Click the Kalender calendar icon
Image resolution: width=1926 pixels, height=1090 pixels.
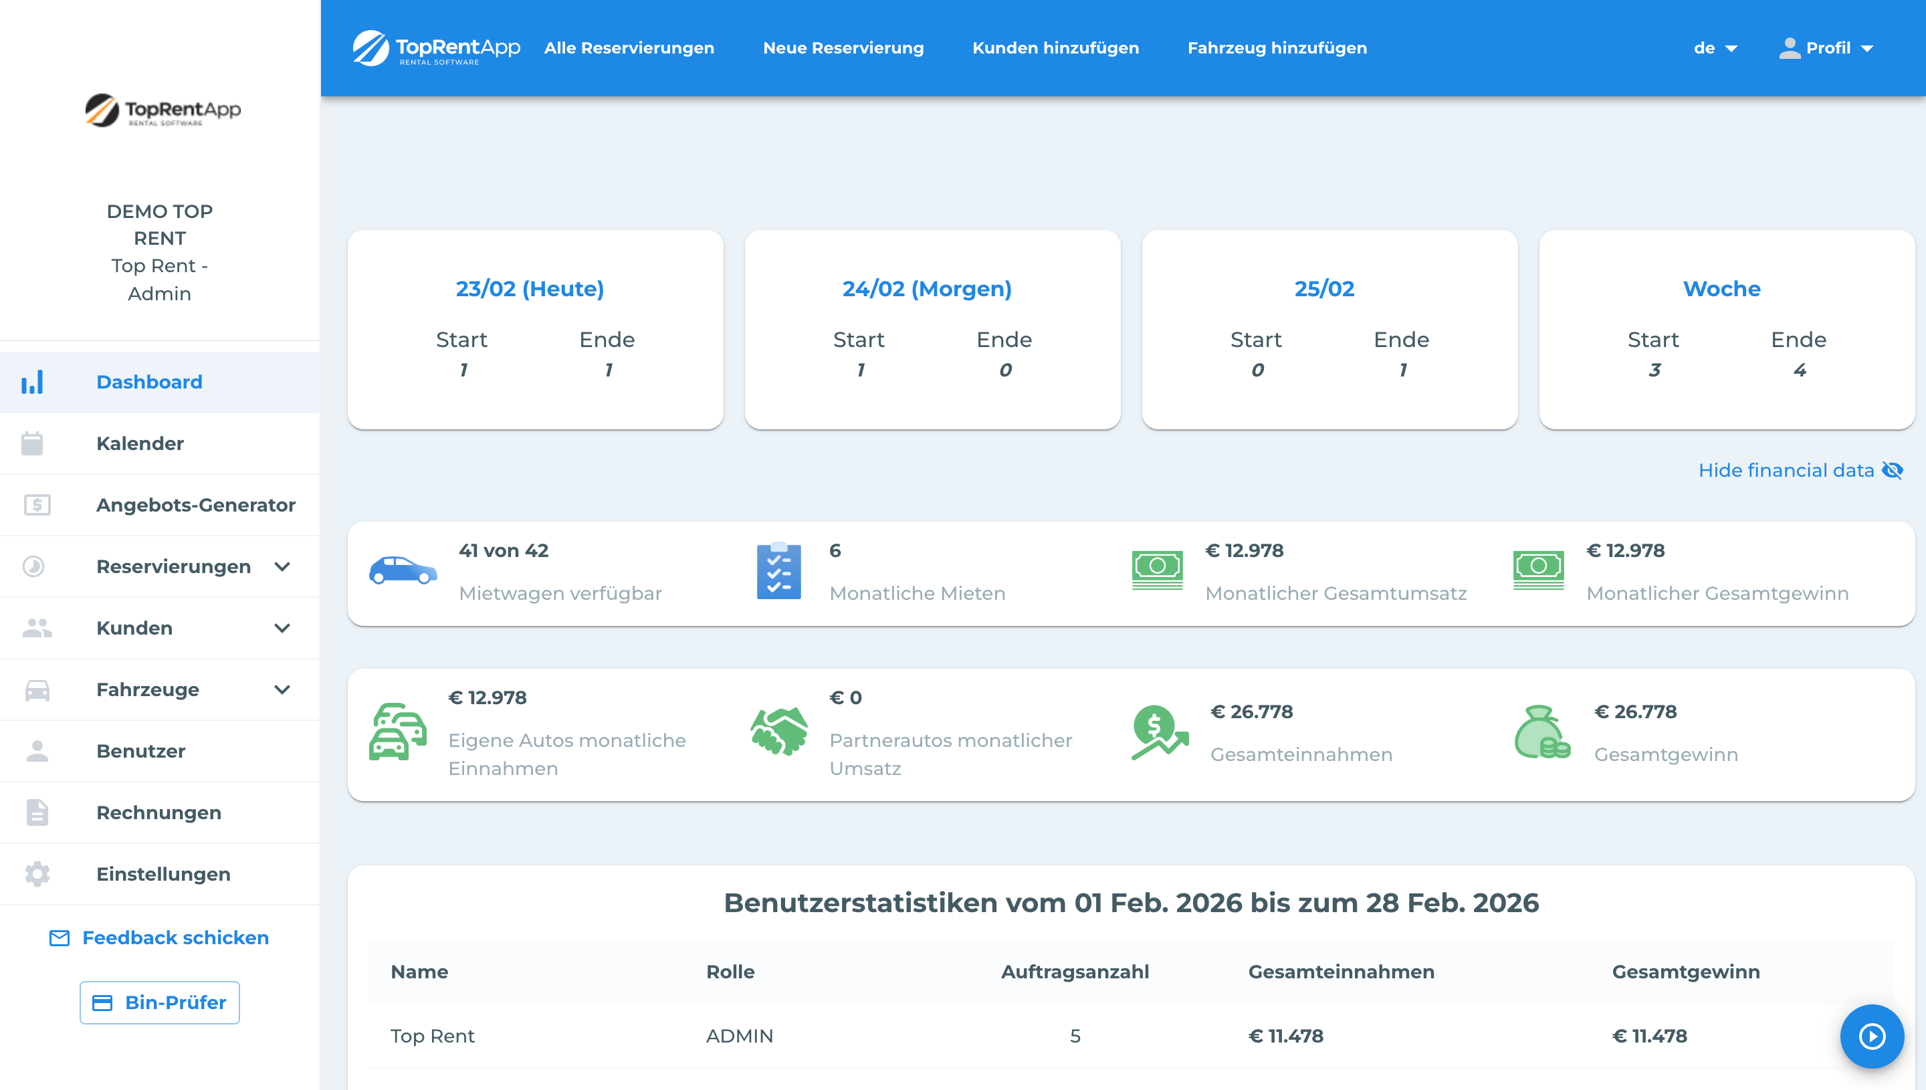tap(32, 443)
